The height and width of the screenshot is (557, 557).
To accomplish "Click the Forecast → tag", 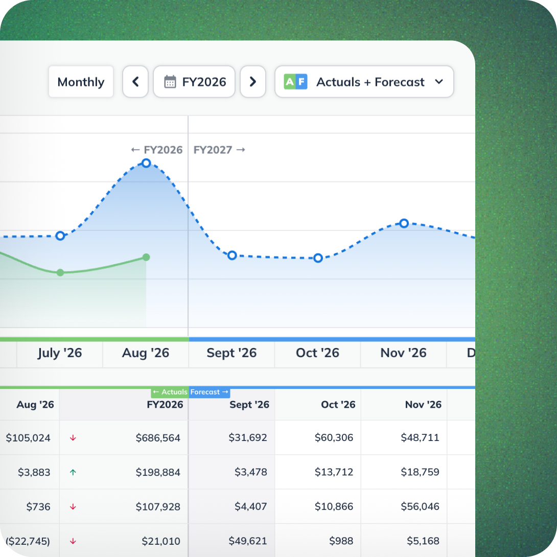I will tap(210, 392).
